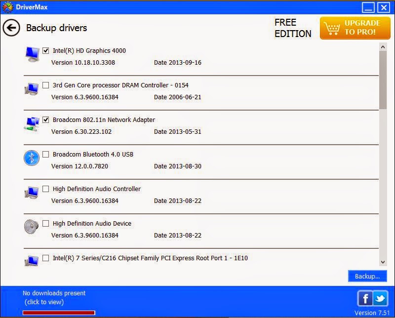Close the DriverMax window
The image size is (395, 318).
point(384,7)
